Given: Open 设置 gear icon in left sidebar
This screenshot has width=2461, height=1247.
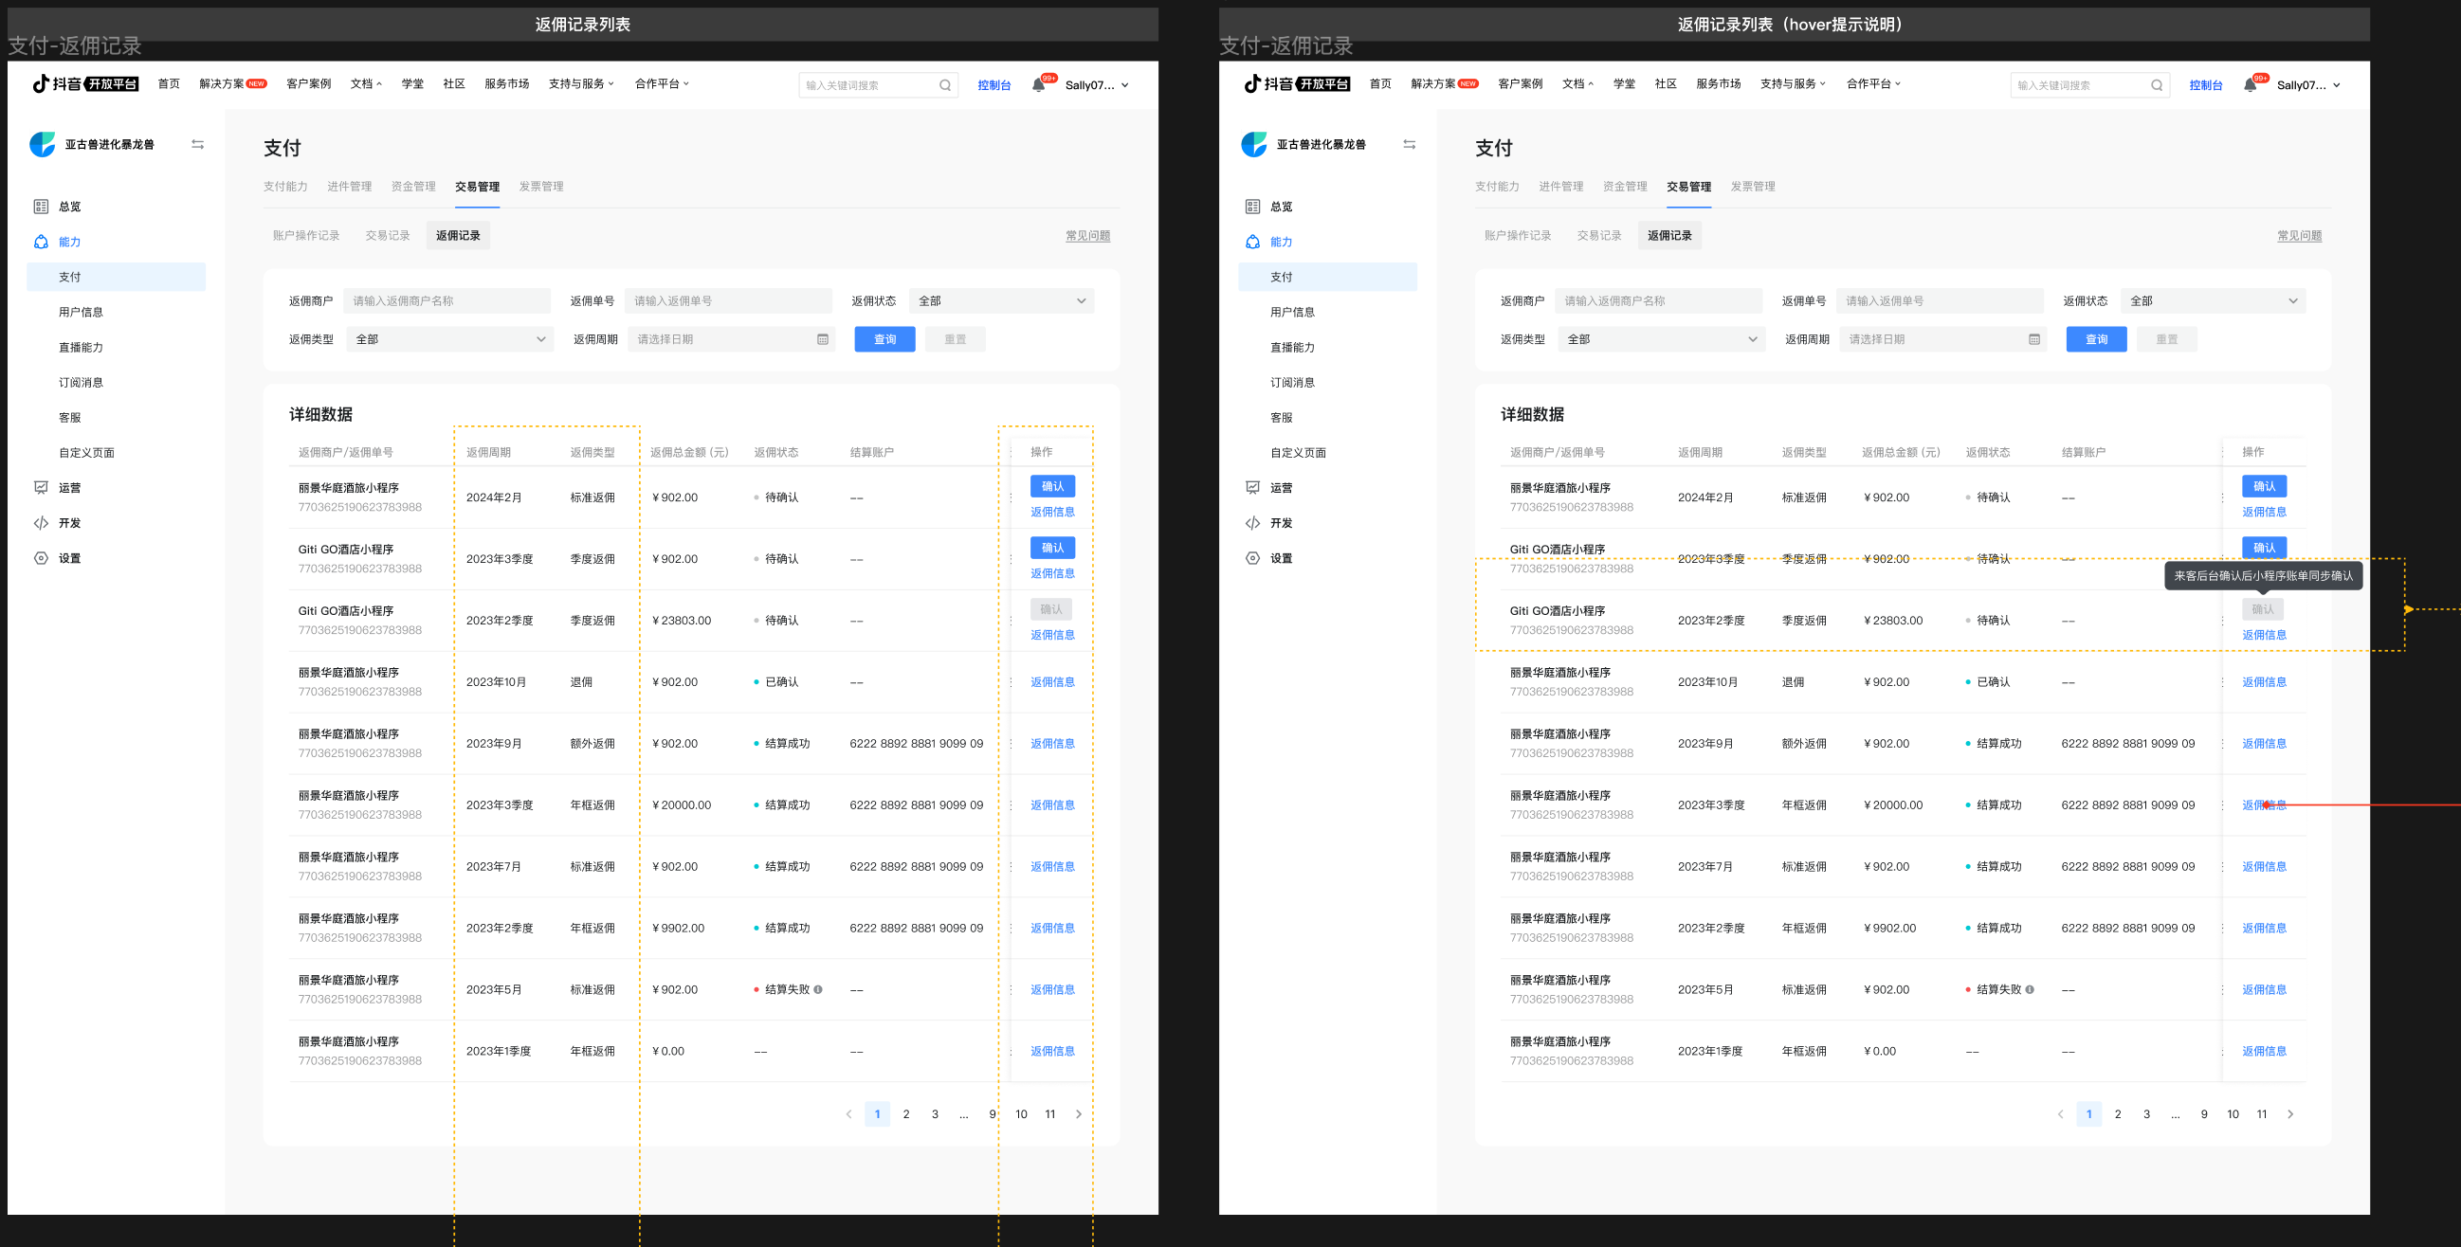Looking at the screenshot, I should [41, 558].
